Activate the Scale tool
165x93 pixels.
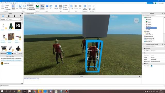pyautogui.click(x=21, y=7)
